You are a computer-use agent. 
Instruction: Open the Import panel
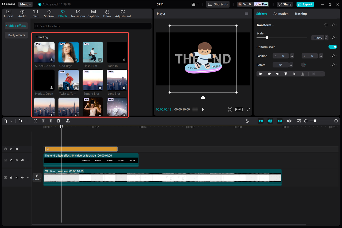point(9,14)
